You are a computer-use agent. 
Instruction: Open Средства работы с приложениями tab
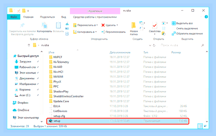tap(95, 17)
